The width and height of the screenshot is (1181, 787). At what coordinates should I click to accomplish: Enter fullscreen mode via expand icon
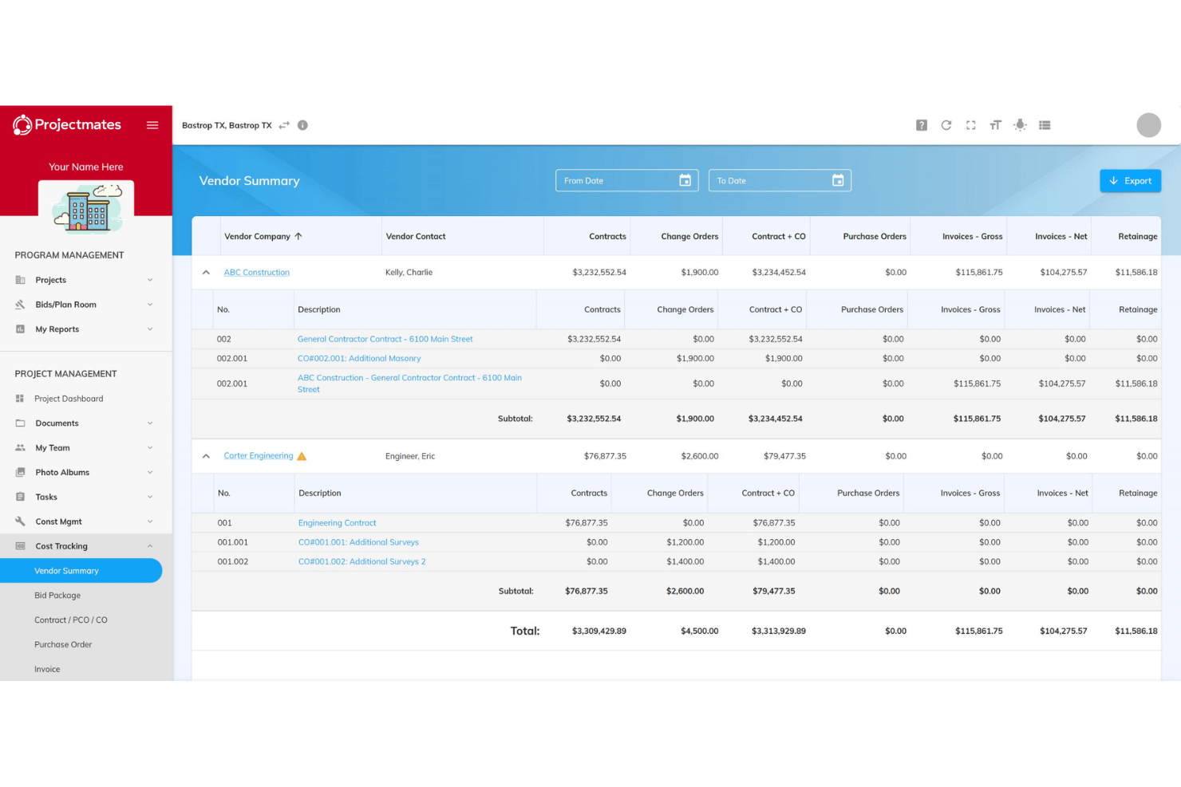(x=971, y=125)
